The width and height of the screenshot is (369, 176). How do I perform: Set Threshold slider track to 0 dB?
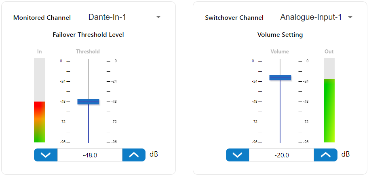(88, 61)
